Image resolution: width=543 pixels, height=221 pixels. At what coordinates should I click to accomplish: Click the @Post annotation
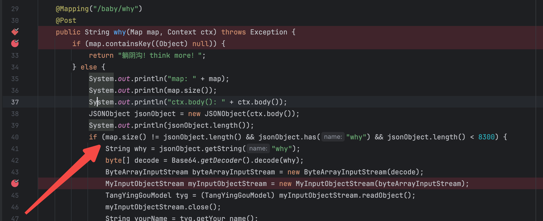66,20
